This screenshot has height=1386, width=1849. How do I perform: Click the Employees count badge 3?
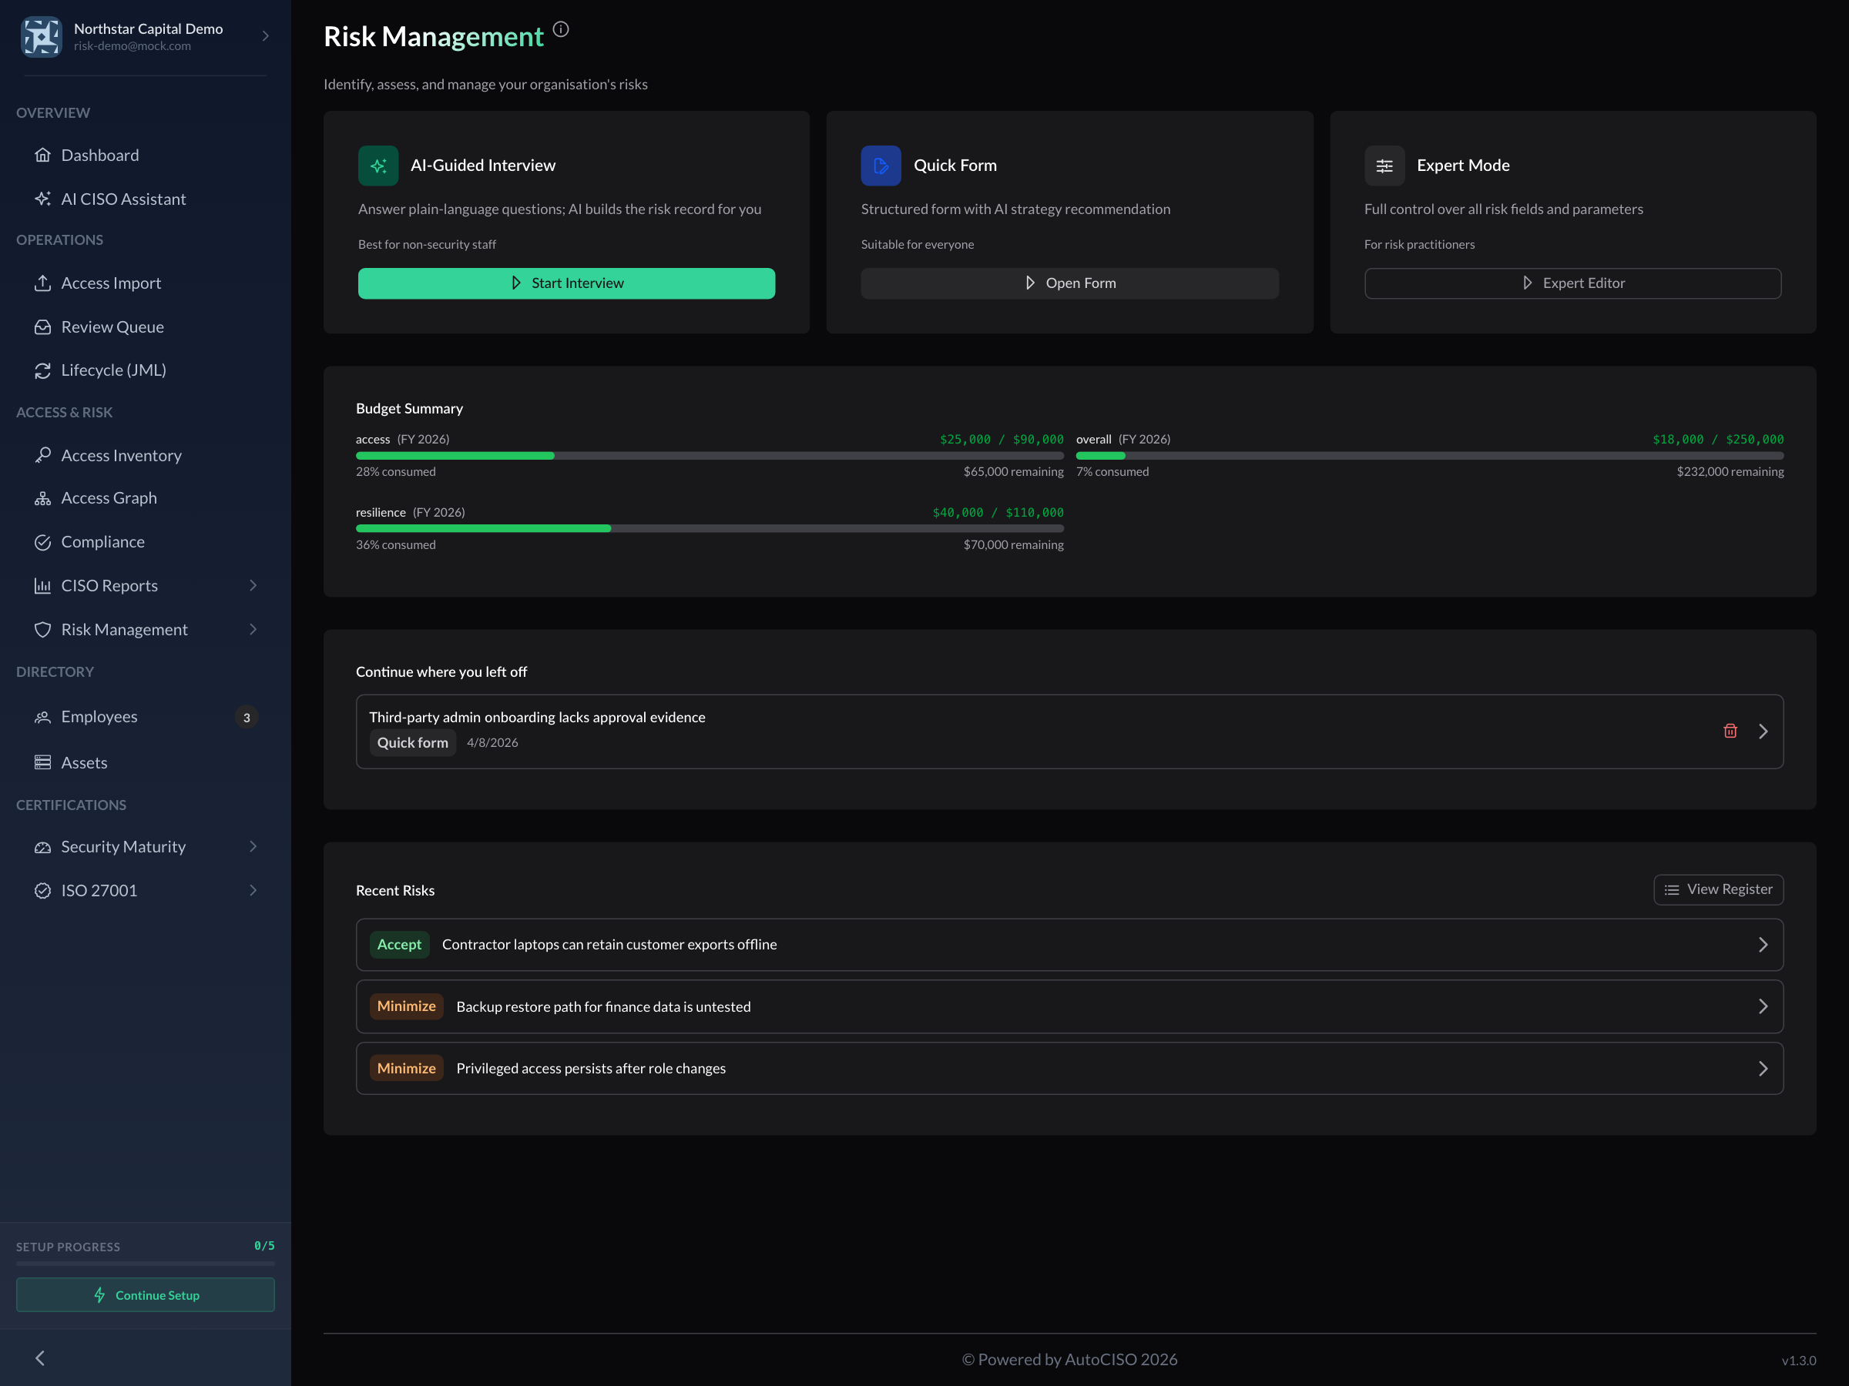click(247, 717)
